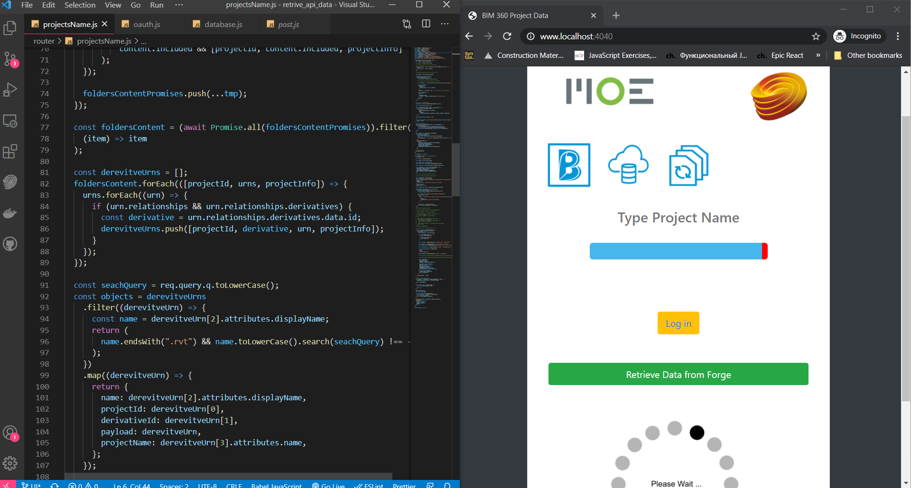The width and height of the screenshot is (911, 488).
Task: Open the Extensions view
Action: (x=10, y=151)
